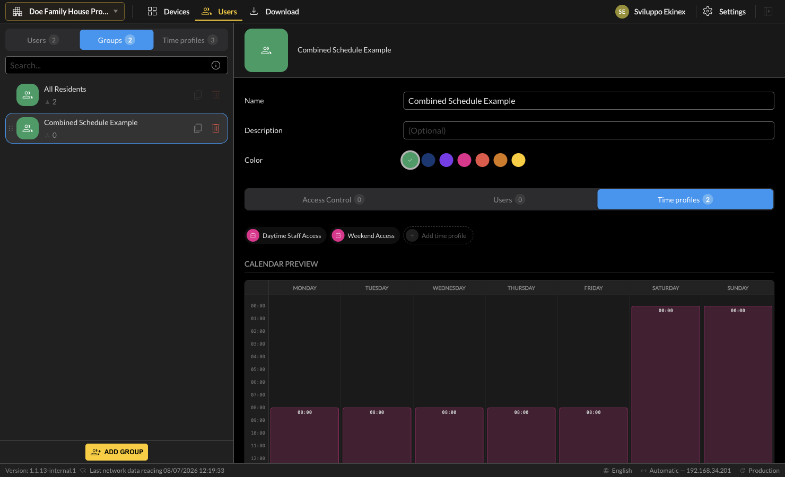The width and height of the screenshot is (785, 477).
Task: Open the Access Control tab
Action: coord(333,200)
